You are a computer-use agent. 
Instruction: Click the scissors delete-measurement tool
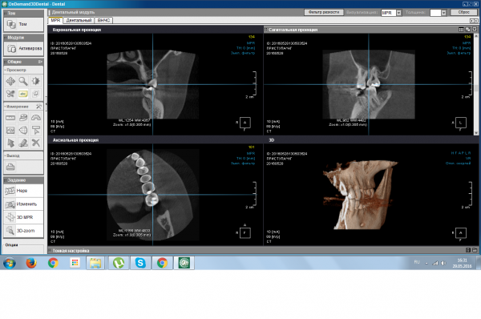point(36,143)
